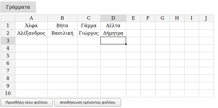Switch to the Γράμματα sheet tab
218x108 pixels.
point(18,7)
